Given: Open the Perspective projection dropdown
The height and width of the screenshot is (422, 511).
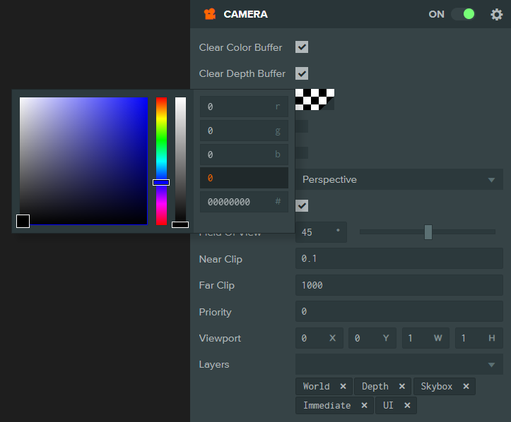Looking at the screenshot, I should pyautogui.click(x=399, y=179).
